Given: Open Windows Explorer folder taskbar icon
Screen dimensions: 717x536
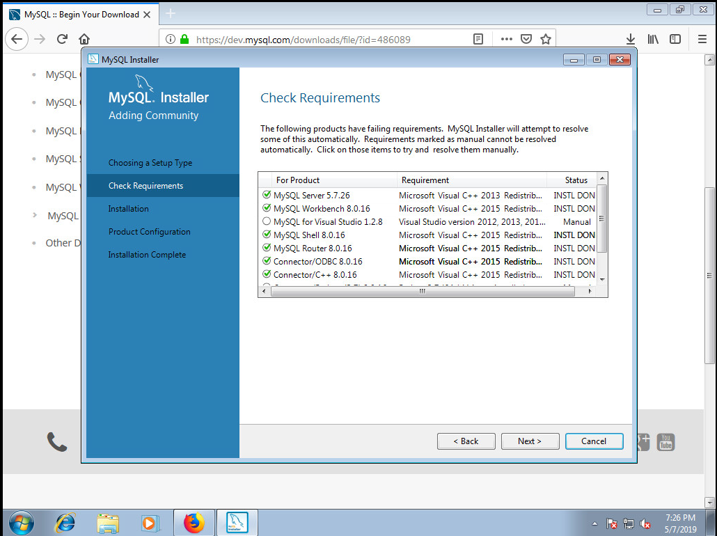Looking at the screenshot, I should (108, 523).
